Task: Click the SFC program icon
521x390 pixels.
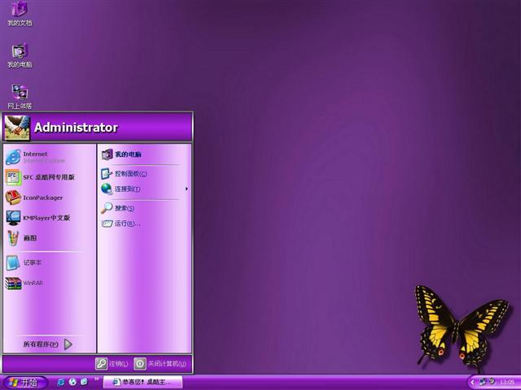Action: [x=13, y=177]
